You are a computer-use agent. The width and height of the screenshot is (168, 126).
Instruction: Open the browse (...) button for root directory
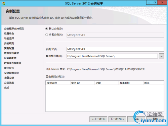point(161,56)
